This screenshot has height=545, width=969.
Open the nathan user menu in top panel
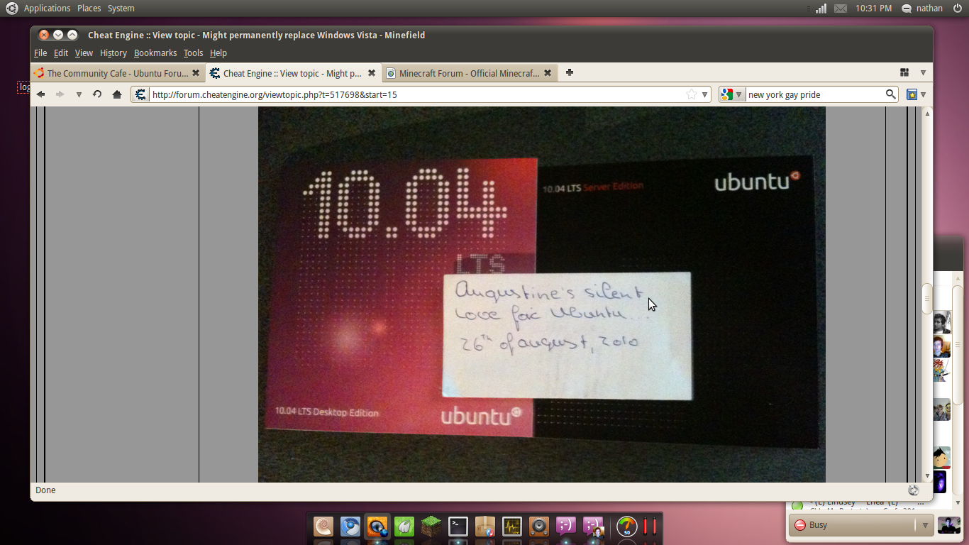(x=922, y=9)
